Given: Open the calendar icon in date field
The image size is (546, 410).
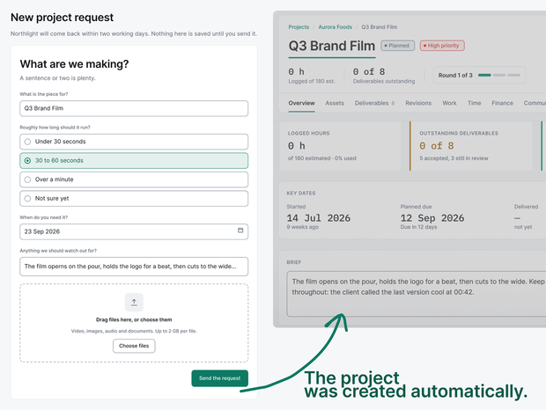Looking at the screenshot, I should point(240,231).
